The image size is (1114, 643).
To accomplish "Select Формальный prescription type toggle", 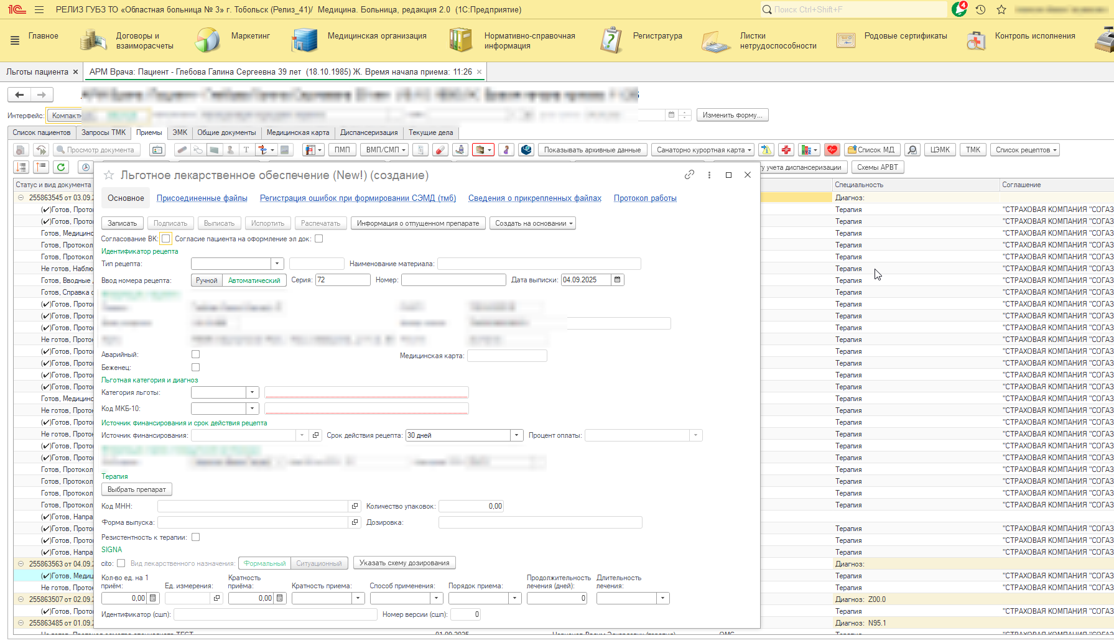I will (x=264, y=563).
